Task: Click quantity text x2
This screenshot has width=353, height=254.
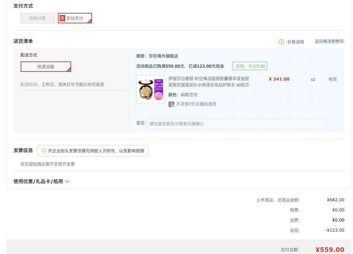Action: pos(313,80)
